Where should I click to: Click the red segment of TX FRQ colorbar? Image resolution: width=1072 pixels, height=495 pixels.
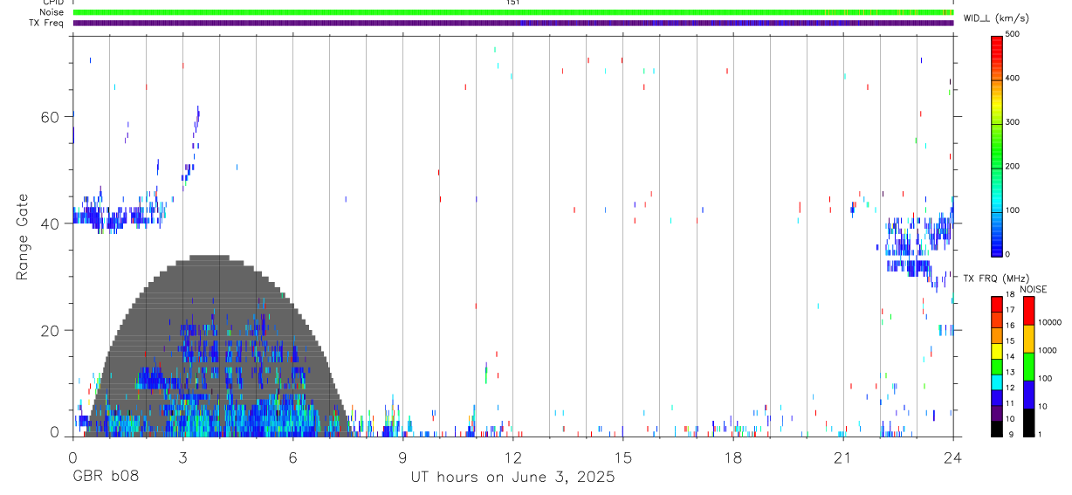point(996,303)
